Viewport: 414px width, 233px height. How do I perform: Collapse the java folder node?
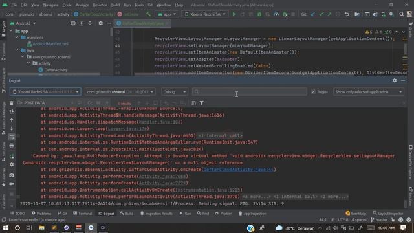click(x=17, y=50)
